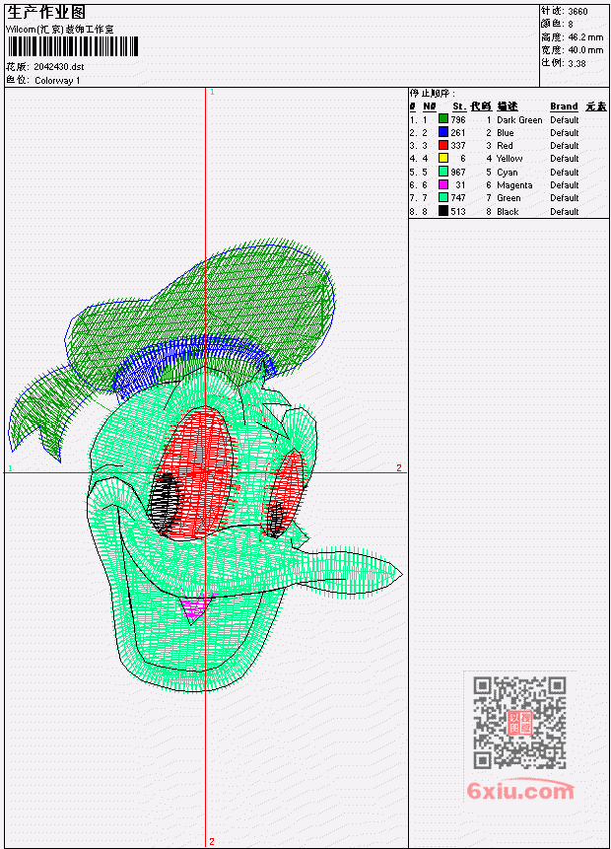Click the 'St.' column header
611x849 pixels.
point(459,106)
